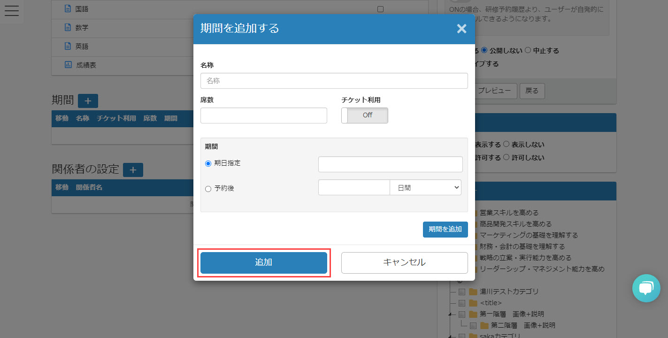The width and height of the screenshot is (668, 338).
Task: Click the 英語 document icon
Action: click(68, 46)
